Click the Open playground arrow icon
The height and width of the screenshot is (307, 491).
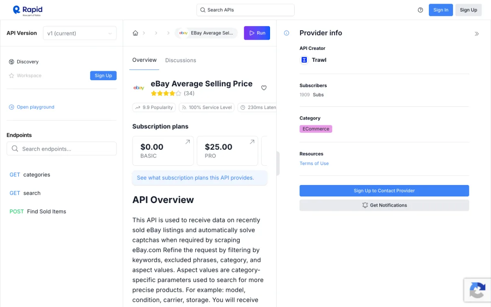point(11,107)
